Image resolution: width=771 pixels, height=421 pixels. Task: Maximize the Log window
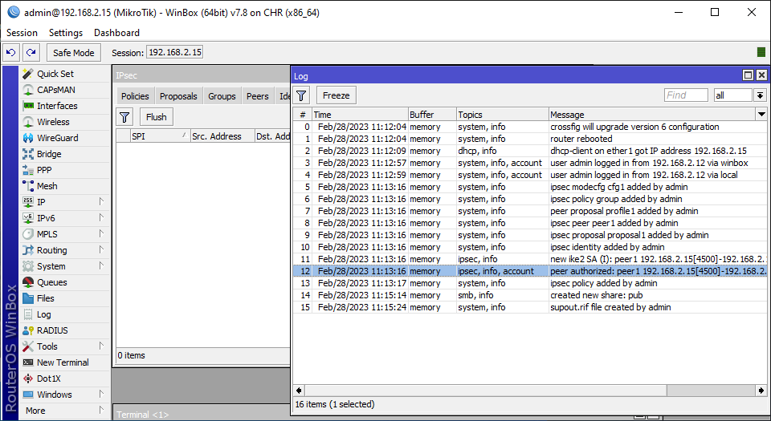click(748, 75)
